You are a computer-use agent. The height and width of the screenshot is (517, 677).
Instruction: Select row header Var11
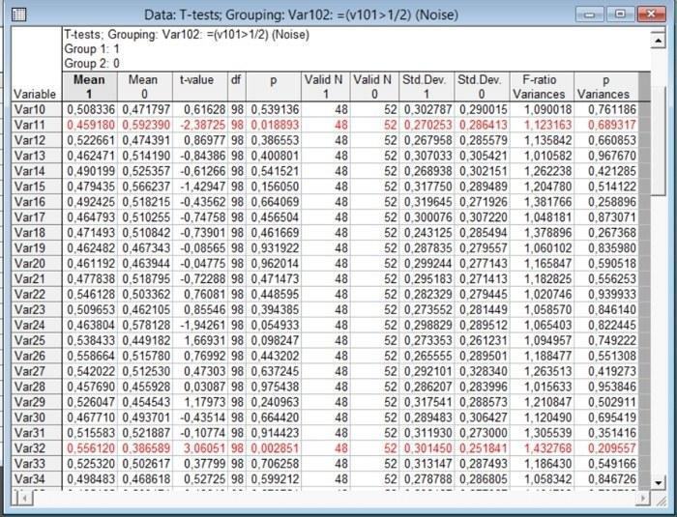click(37, 125)
